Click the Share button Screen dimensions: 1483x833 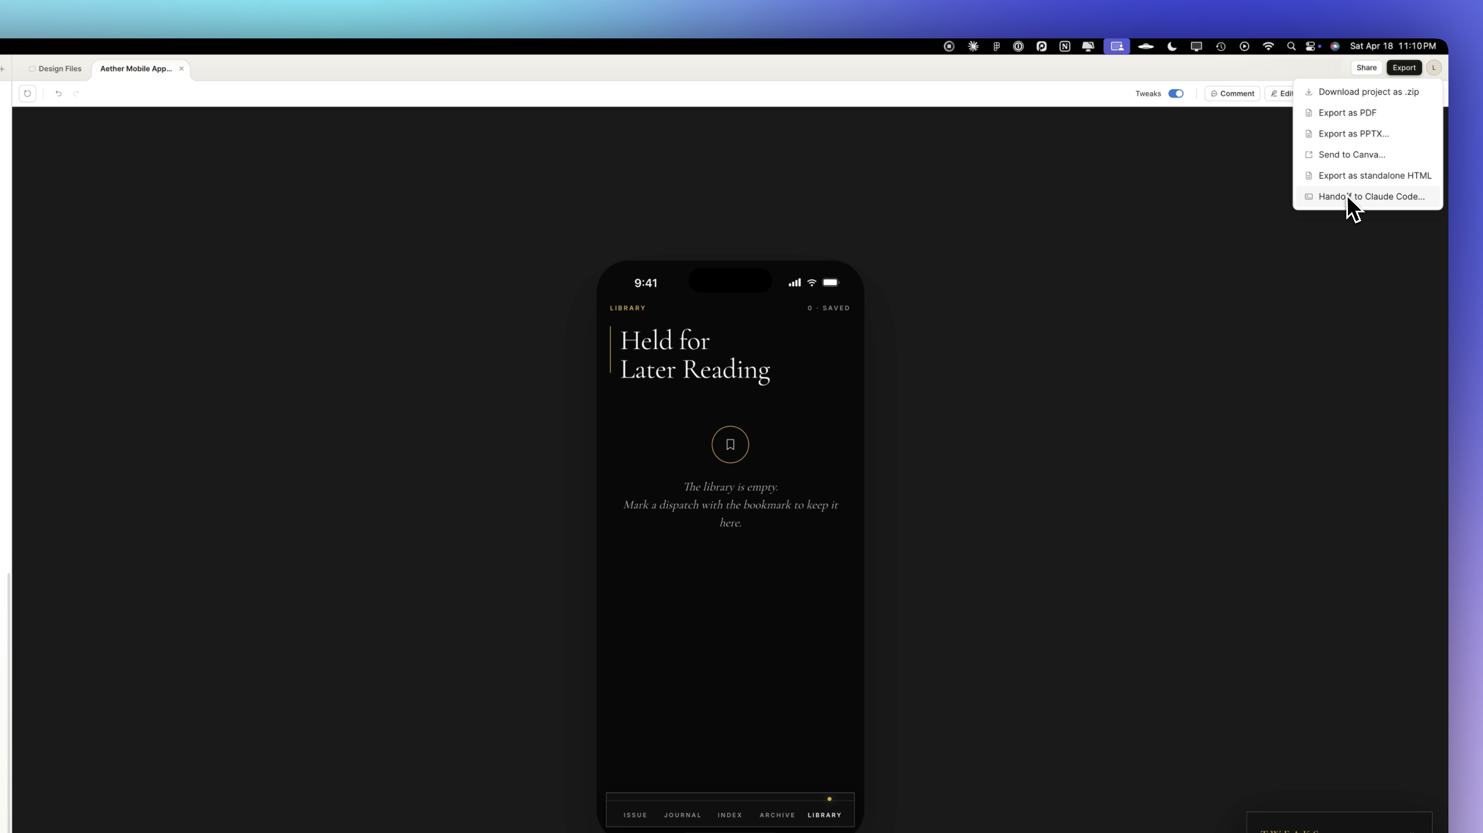[x=1366, y=68]
